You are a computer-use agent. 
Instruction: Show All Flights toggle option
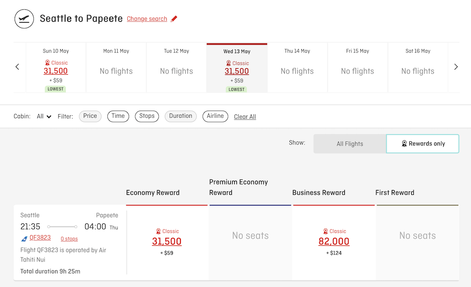point(350,144)
